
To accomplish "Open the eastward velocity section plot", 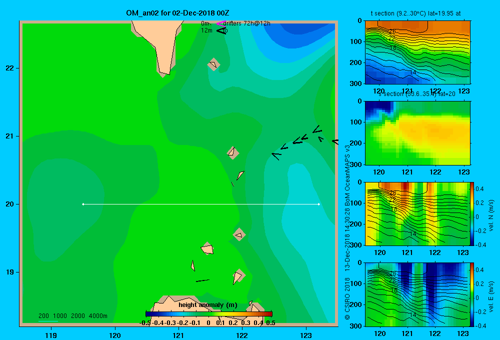I will pos(417,294).
